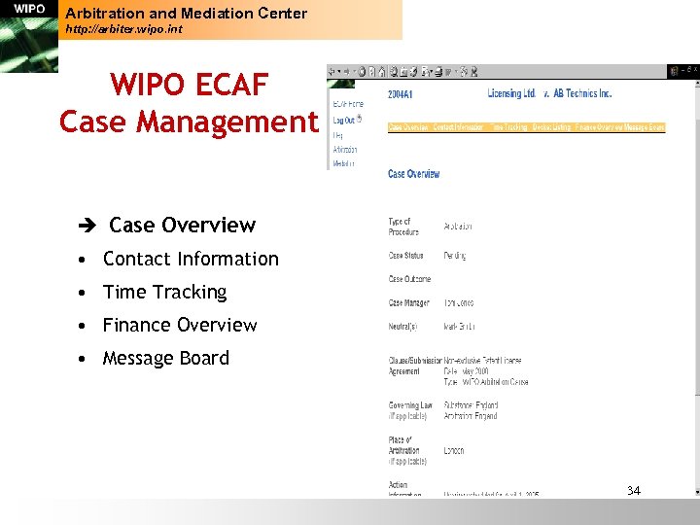Click the arbiter.wipo.int URL in the header

tap(123, 29)
